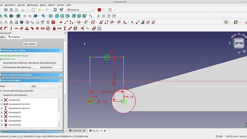The image size is (247, 139).
Task: Open the radius constraint dropdown arrow
Action: point(79,29)
